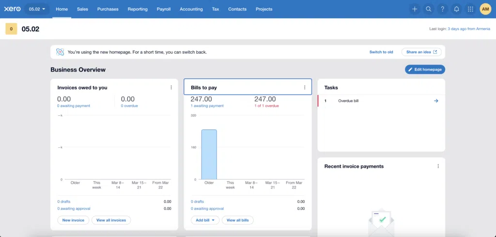Click the atom heart homepage icon

60,52
